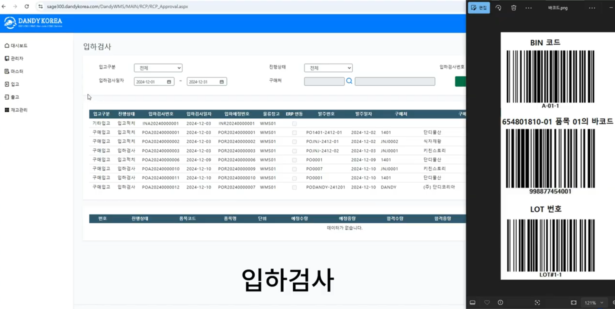
Task: Click the green search button
Action: pos(460,81)
